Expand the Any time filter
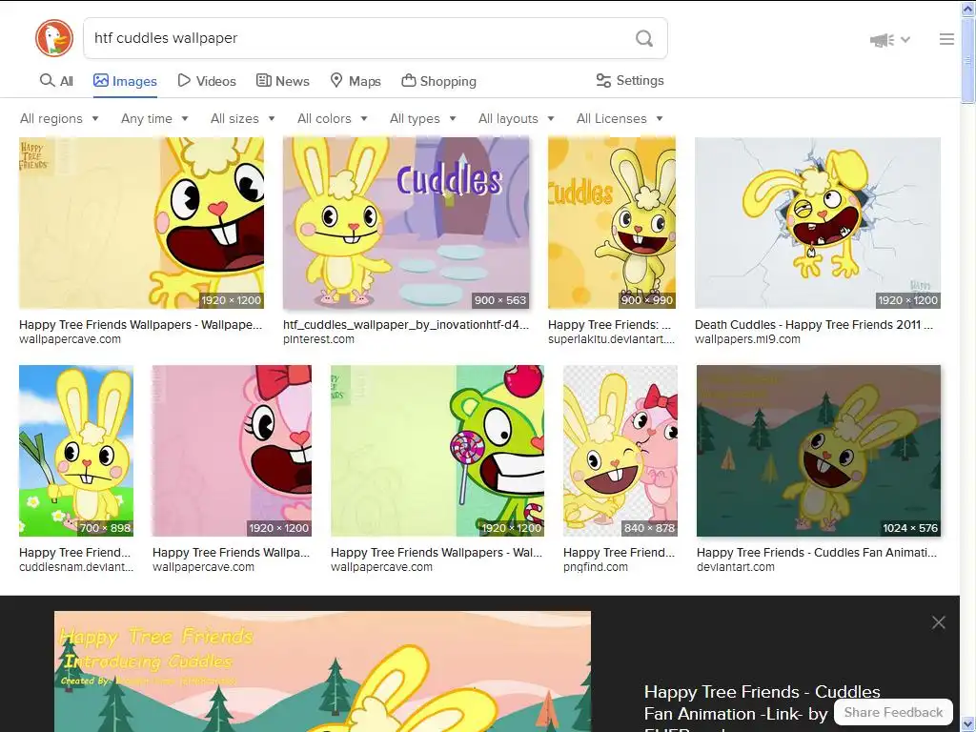This screenshot has height=732, width=976. pyautogui.click(x=154, y=118)
